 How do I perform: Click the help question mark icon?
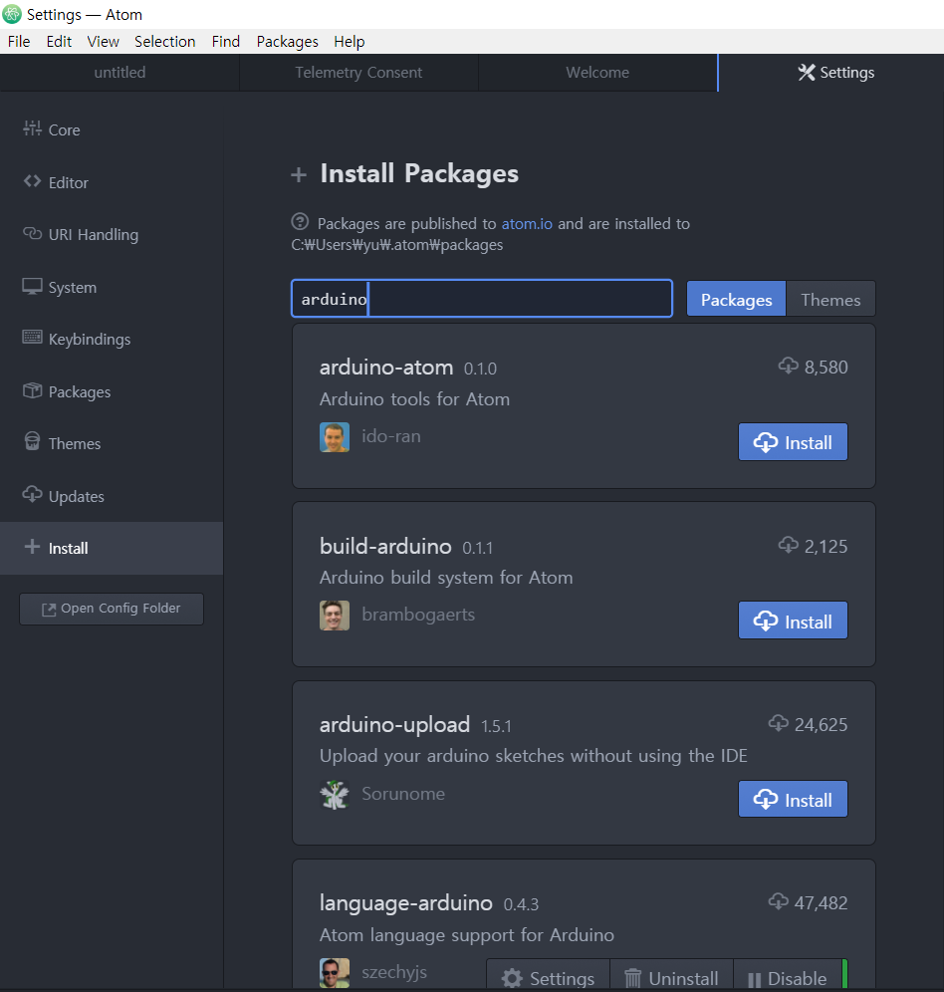[300, 222]
